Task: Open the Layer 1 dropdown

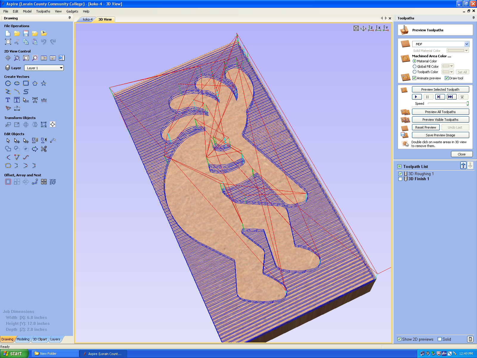Action: (x=44, y=68)
